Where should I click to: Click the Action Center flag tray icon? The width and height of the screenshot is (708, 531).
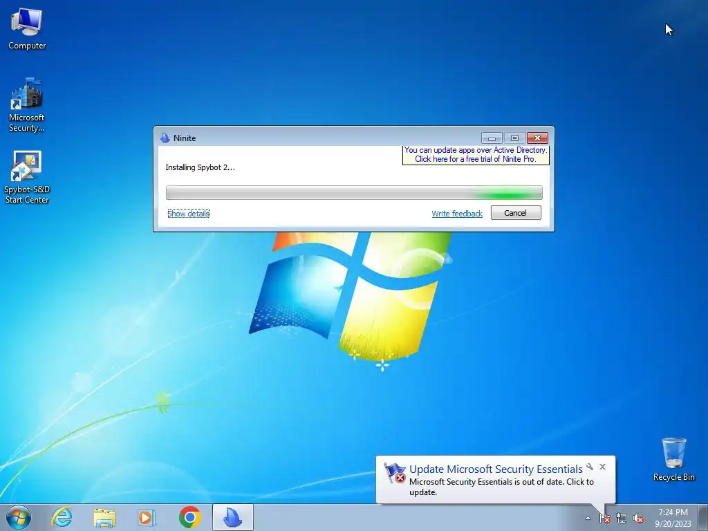(x=605, y=519)
